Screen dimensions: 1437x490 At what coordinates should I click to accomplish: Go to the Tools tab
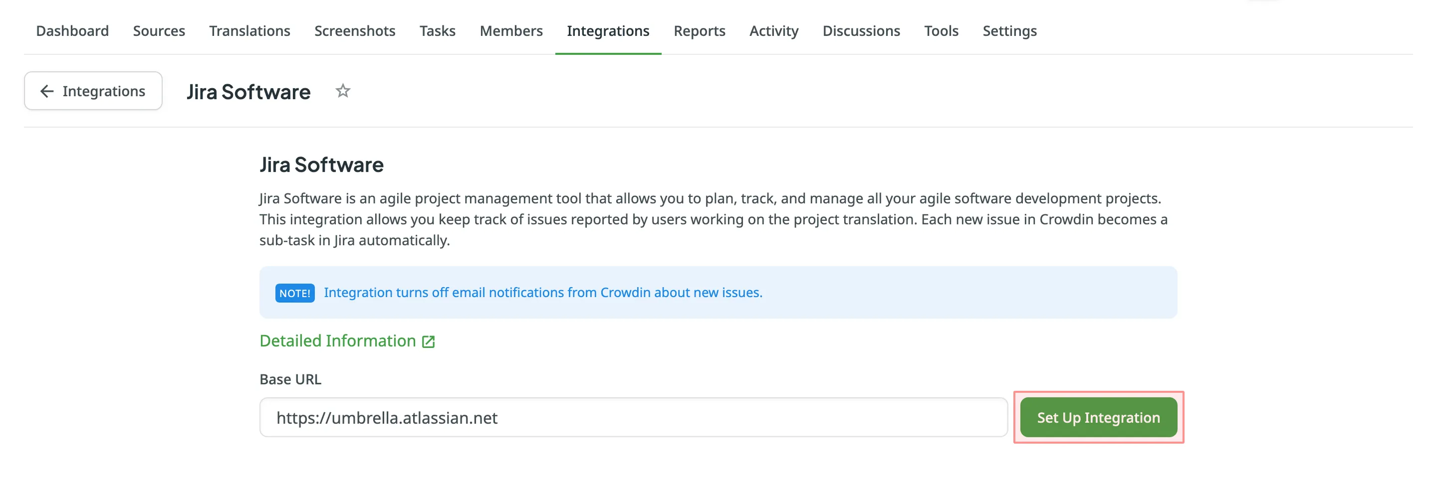coord(941,31)
